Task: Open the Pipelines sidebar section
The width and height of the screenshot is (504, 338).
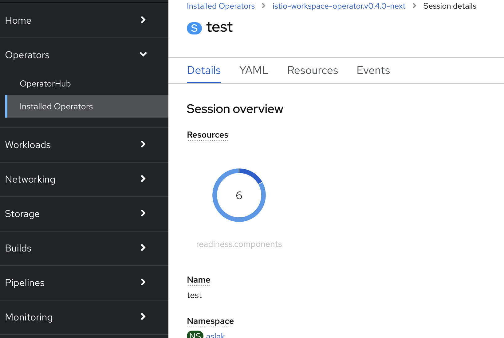Action: (25, 283)
